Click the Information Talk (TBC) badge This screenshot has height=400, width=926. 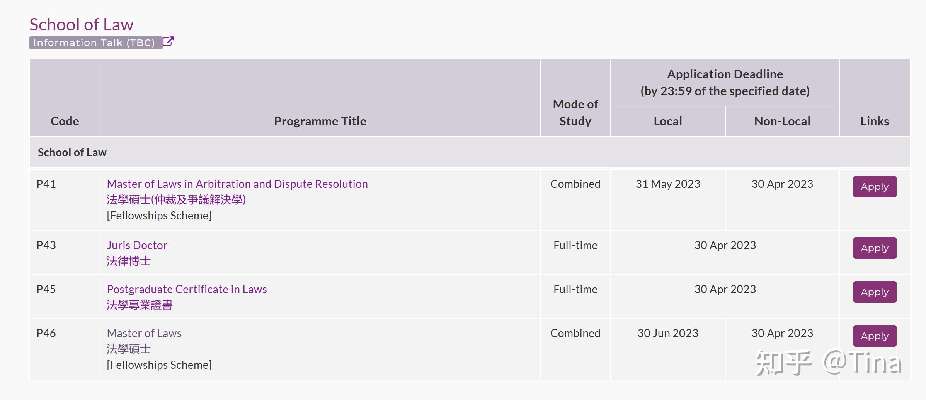[x=95, y=42]
